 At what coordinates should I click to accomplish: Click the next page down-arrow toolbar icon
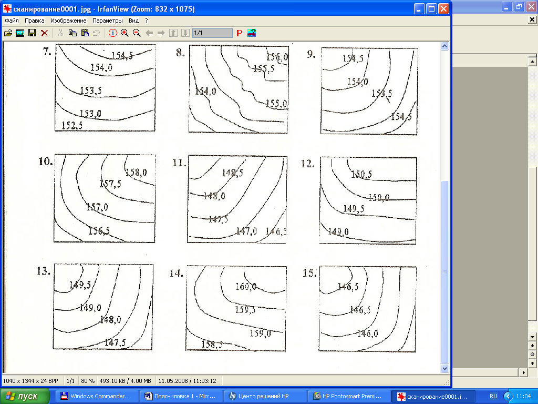185,33
